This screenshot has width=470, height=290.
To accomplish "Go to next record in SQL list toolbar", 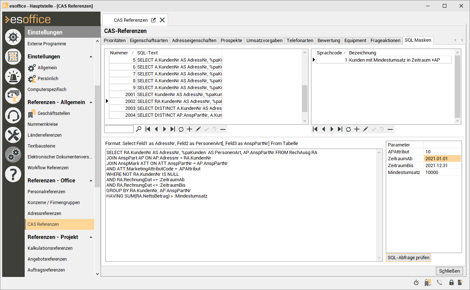I will point(164,129).
